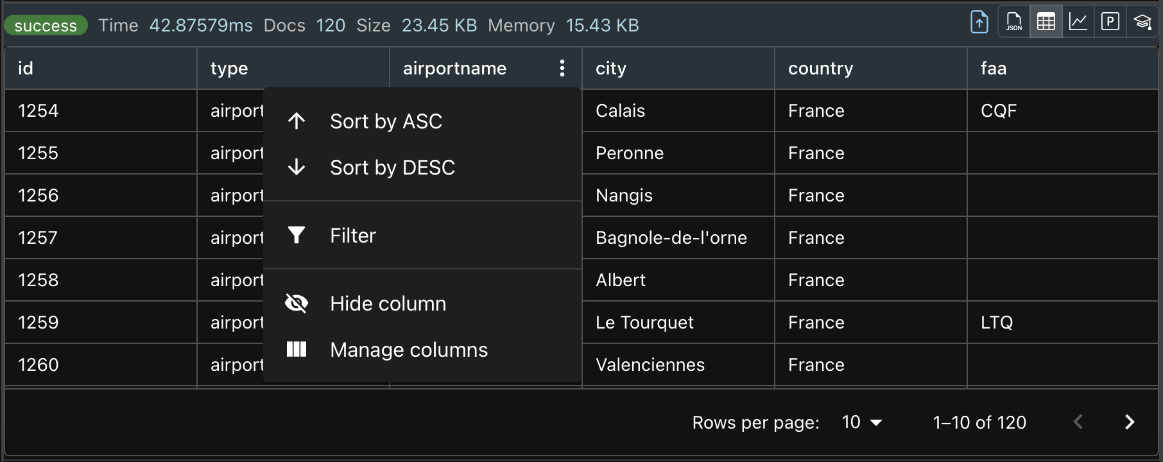Click the Peronne city cell
This screenshot has height=462, width=1163.
pyautogui.click(x=678, y=153)
